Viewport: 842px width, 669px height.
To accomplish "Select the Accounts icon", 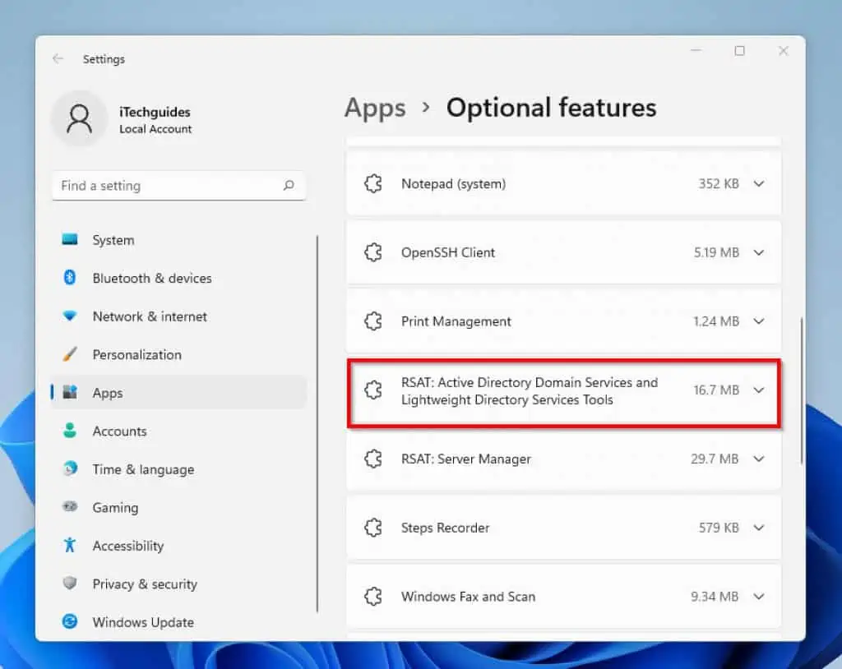I will [75, 431].
